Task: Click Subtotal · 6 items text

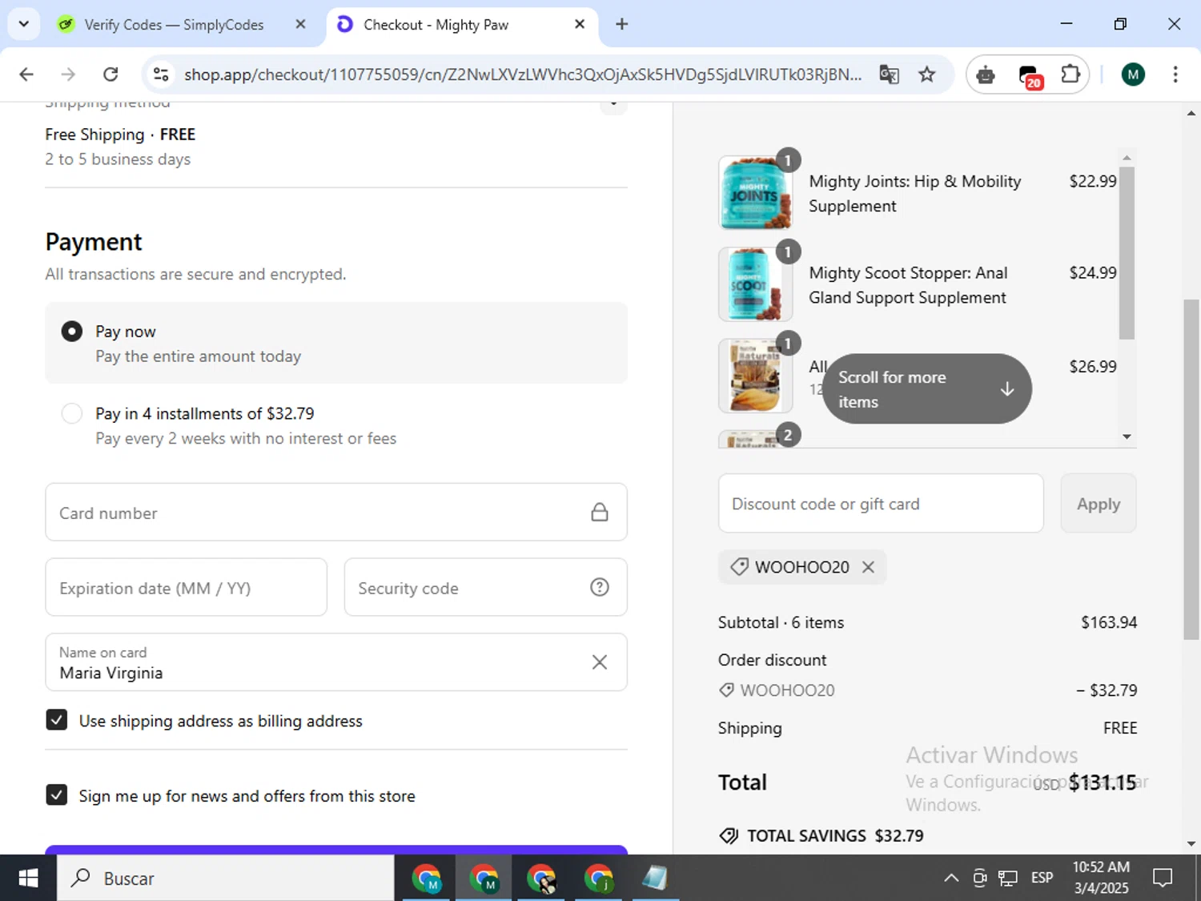Action: pos(781,622)
